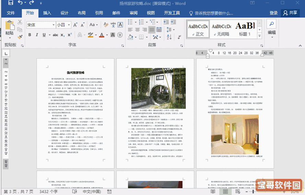Open the 小四 font size dropdown
Image resolution: width=305 pixels, height=195 pixels.
pos(69,25)
